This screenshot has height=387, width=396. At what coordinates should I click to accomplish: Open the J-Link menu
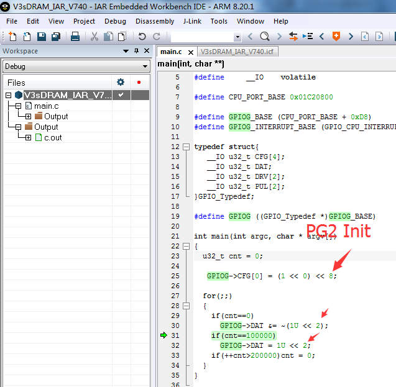tap(192, 21)
